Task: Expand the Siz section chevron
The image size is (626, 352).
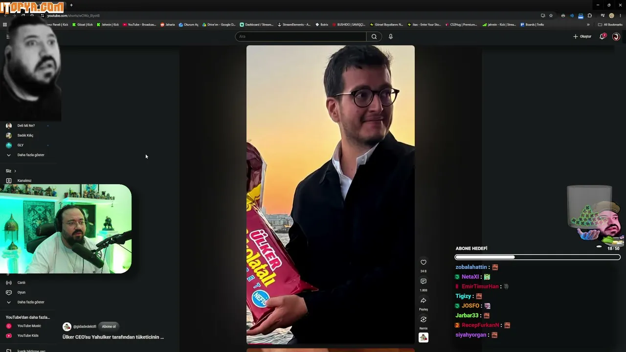Action: 15,171
